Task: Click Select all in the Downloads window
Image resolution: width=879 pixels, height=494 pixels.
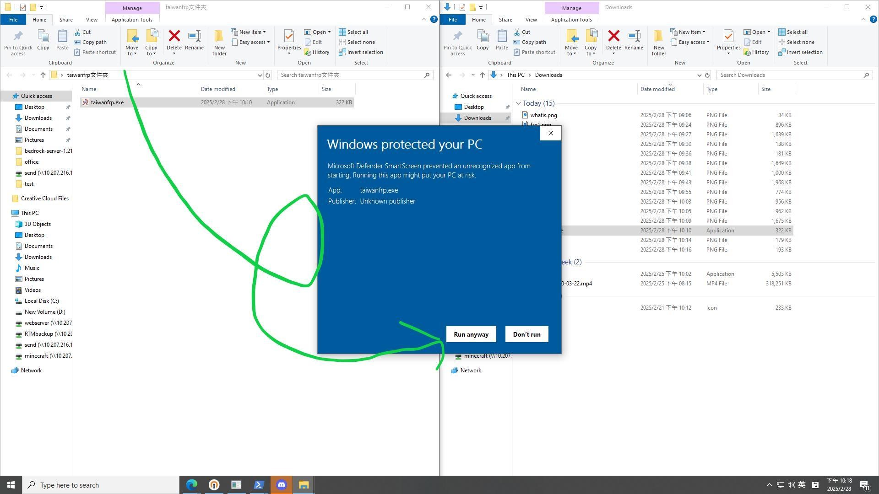Action: click(x=793, y=32)
